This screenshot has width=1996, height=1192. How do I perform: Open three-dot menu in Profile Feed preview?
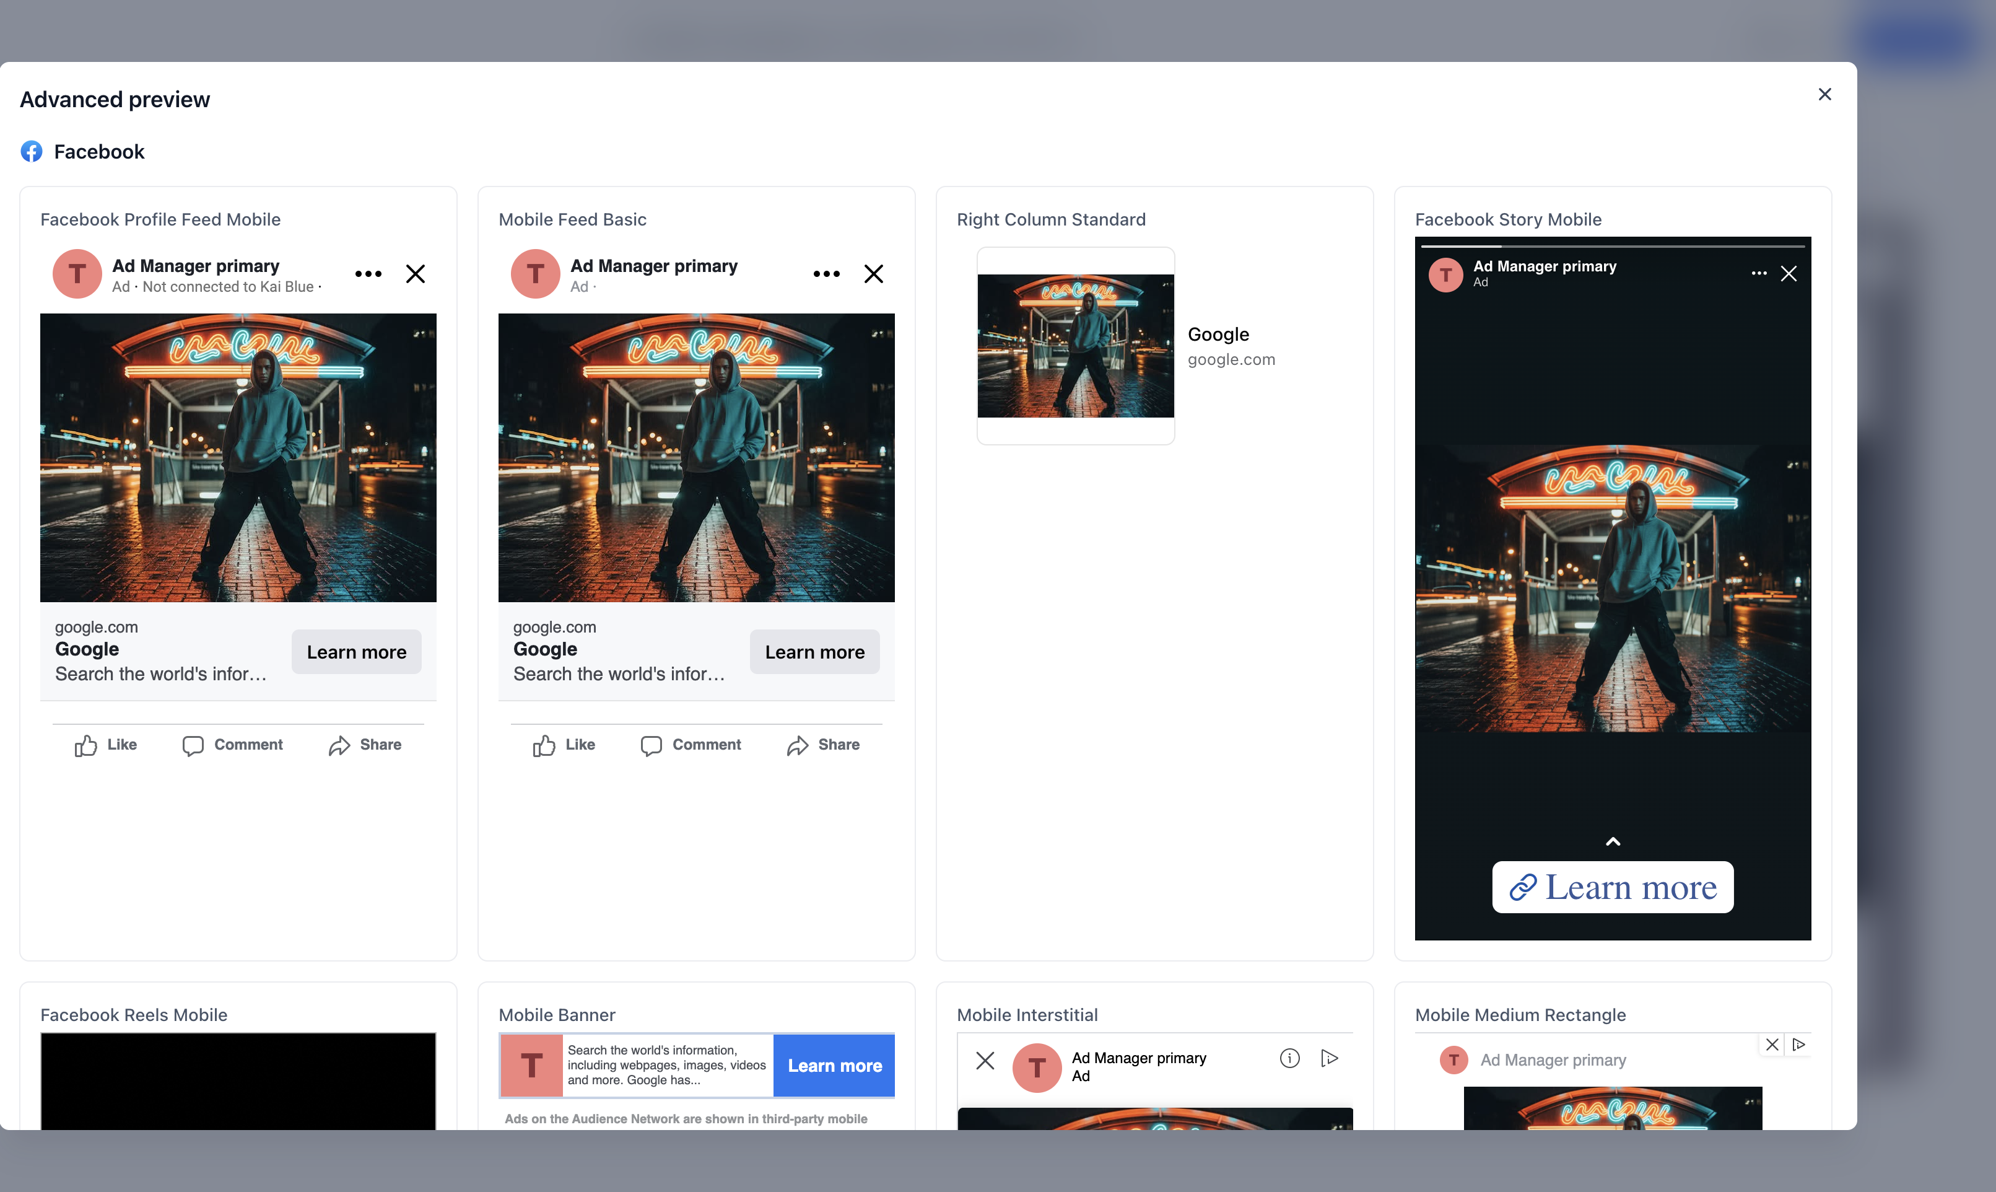368,274
